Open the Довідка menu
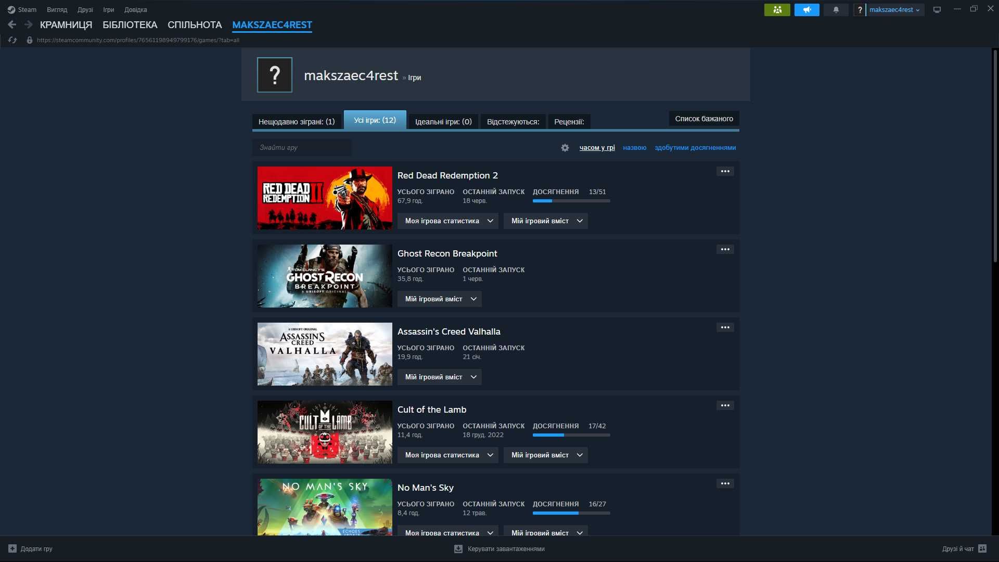This screenshot has width=999, height=562. click(x=135, y=9)
